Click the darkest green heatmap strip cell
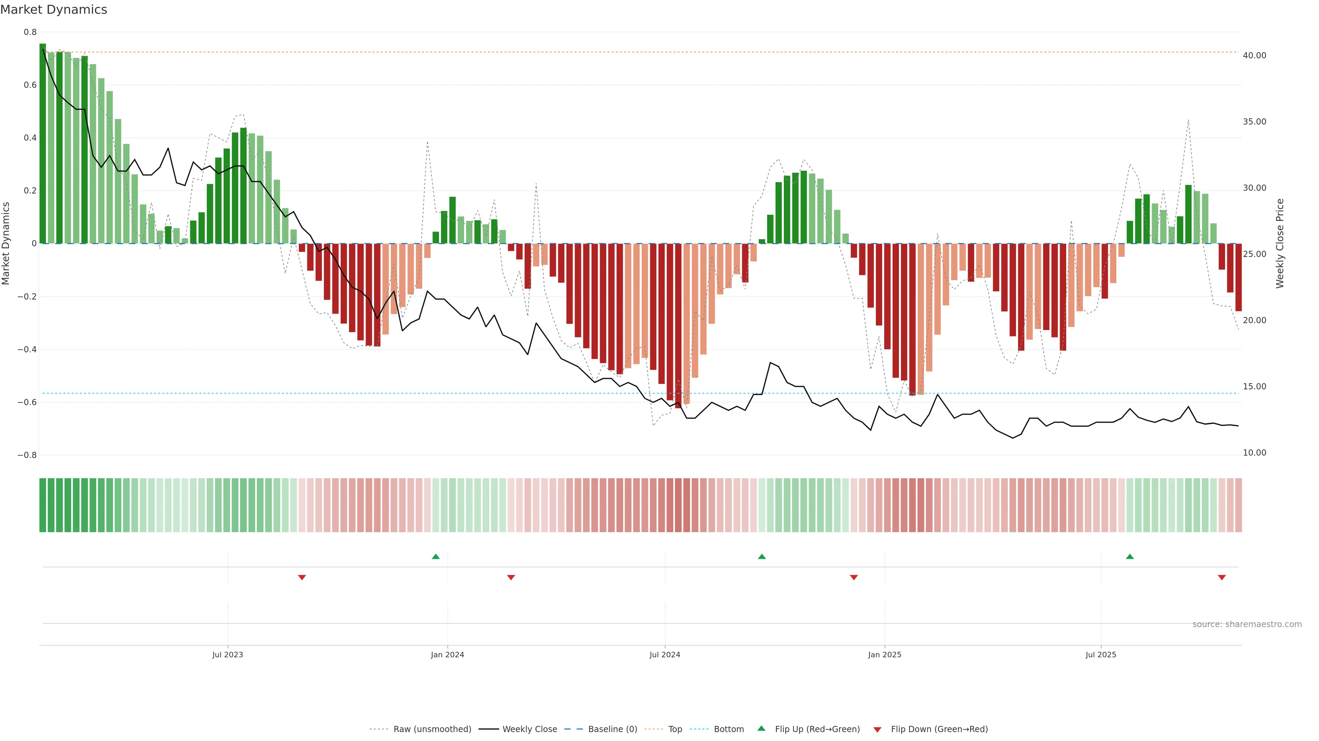This screenshot has width=1319, height=741. pyautogui.click(x=43, y=505)
